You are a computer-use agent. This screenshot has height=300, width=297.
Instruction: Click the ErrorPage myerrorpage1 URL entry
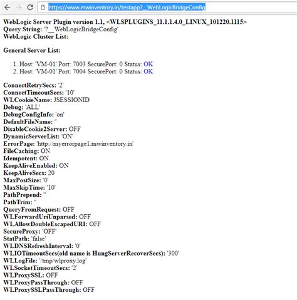68,143
